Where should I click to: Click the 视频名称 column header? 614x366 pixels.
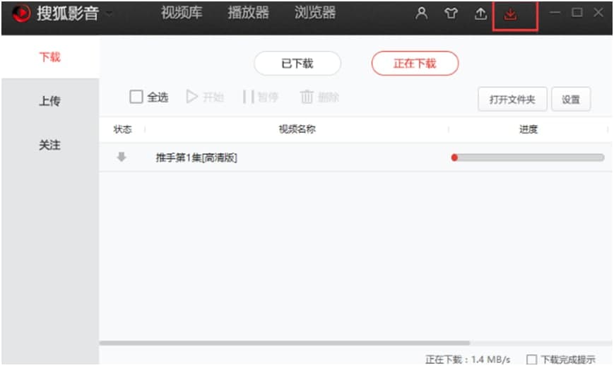click(x=297, y=129)
